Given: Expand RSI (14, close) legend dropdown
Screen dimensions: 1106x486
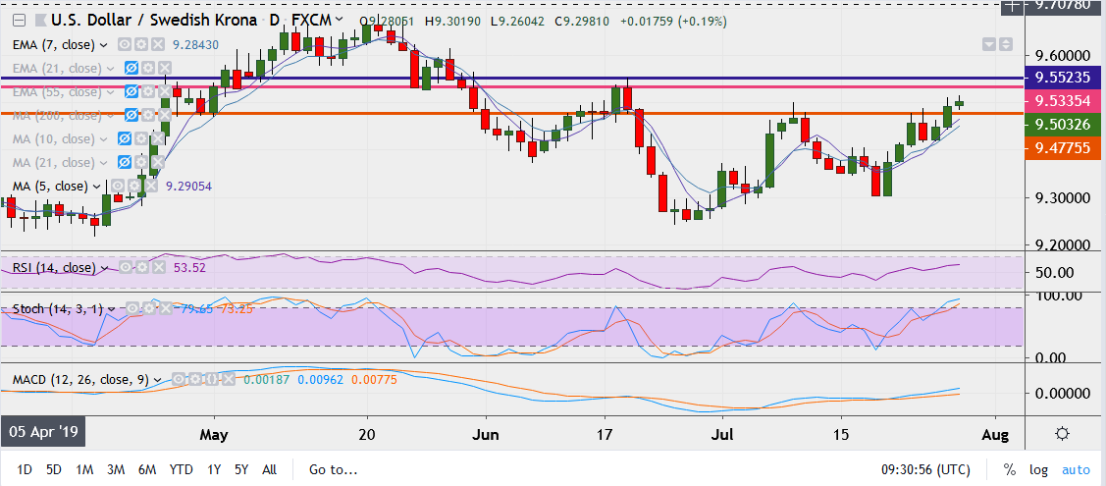Looking at the screenshot, I should pyautogui.click(x=104, y=269).
